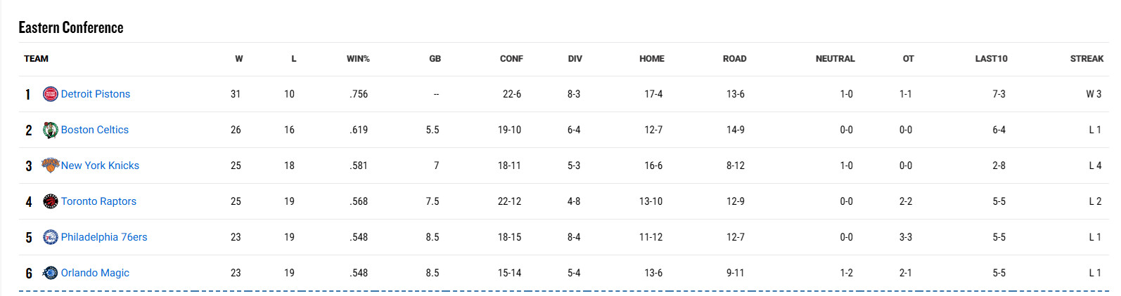Click the Toronto Raptors team logo
Image resolution: width=1121 pixels, height=296 pixels.
tap(51, 201)
